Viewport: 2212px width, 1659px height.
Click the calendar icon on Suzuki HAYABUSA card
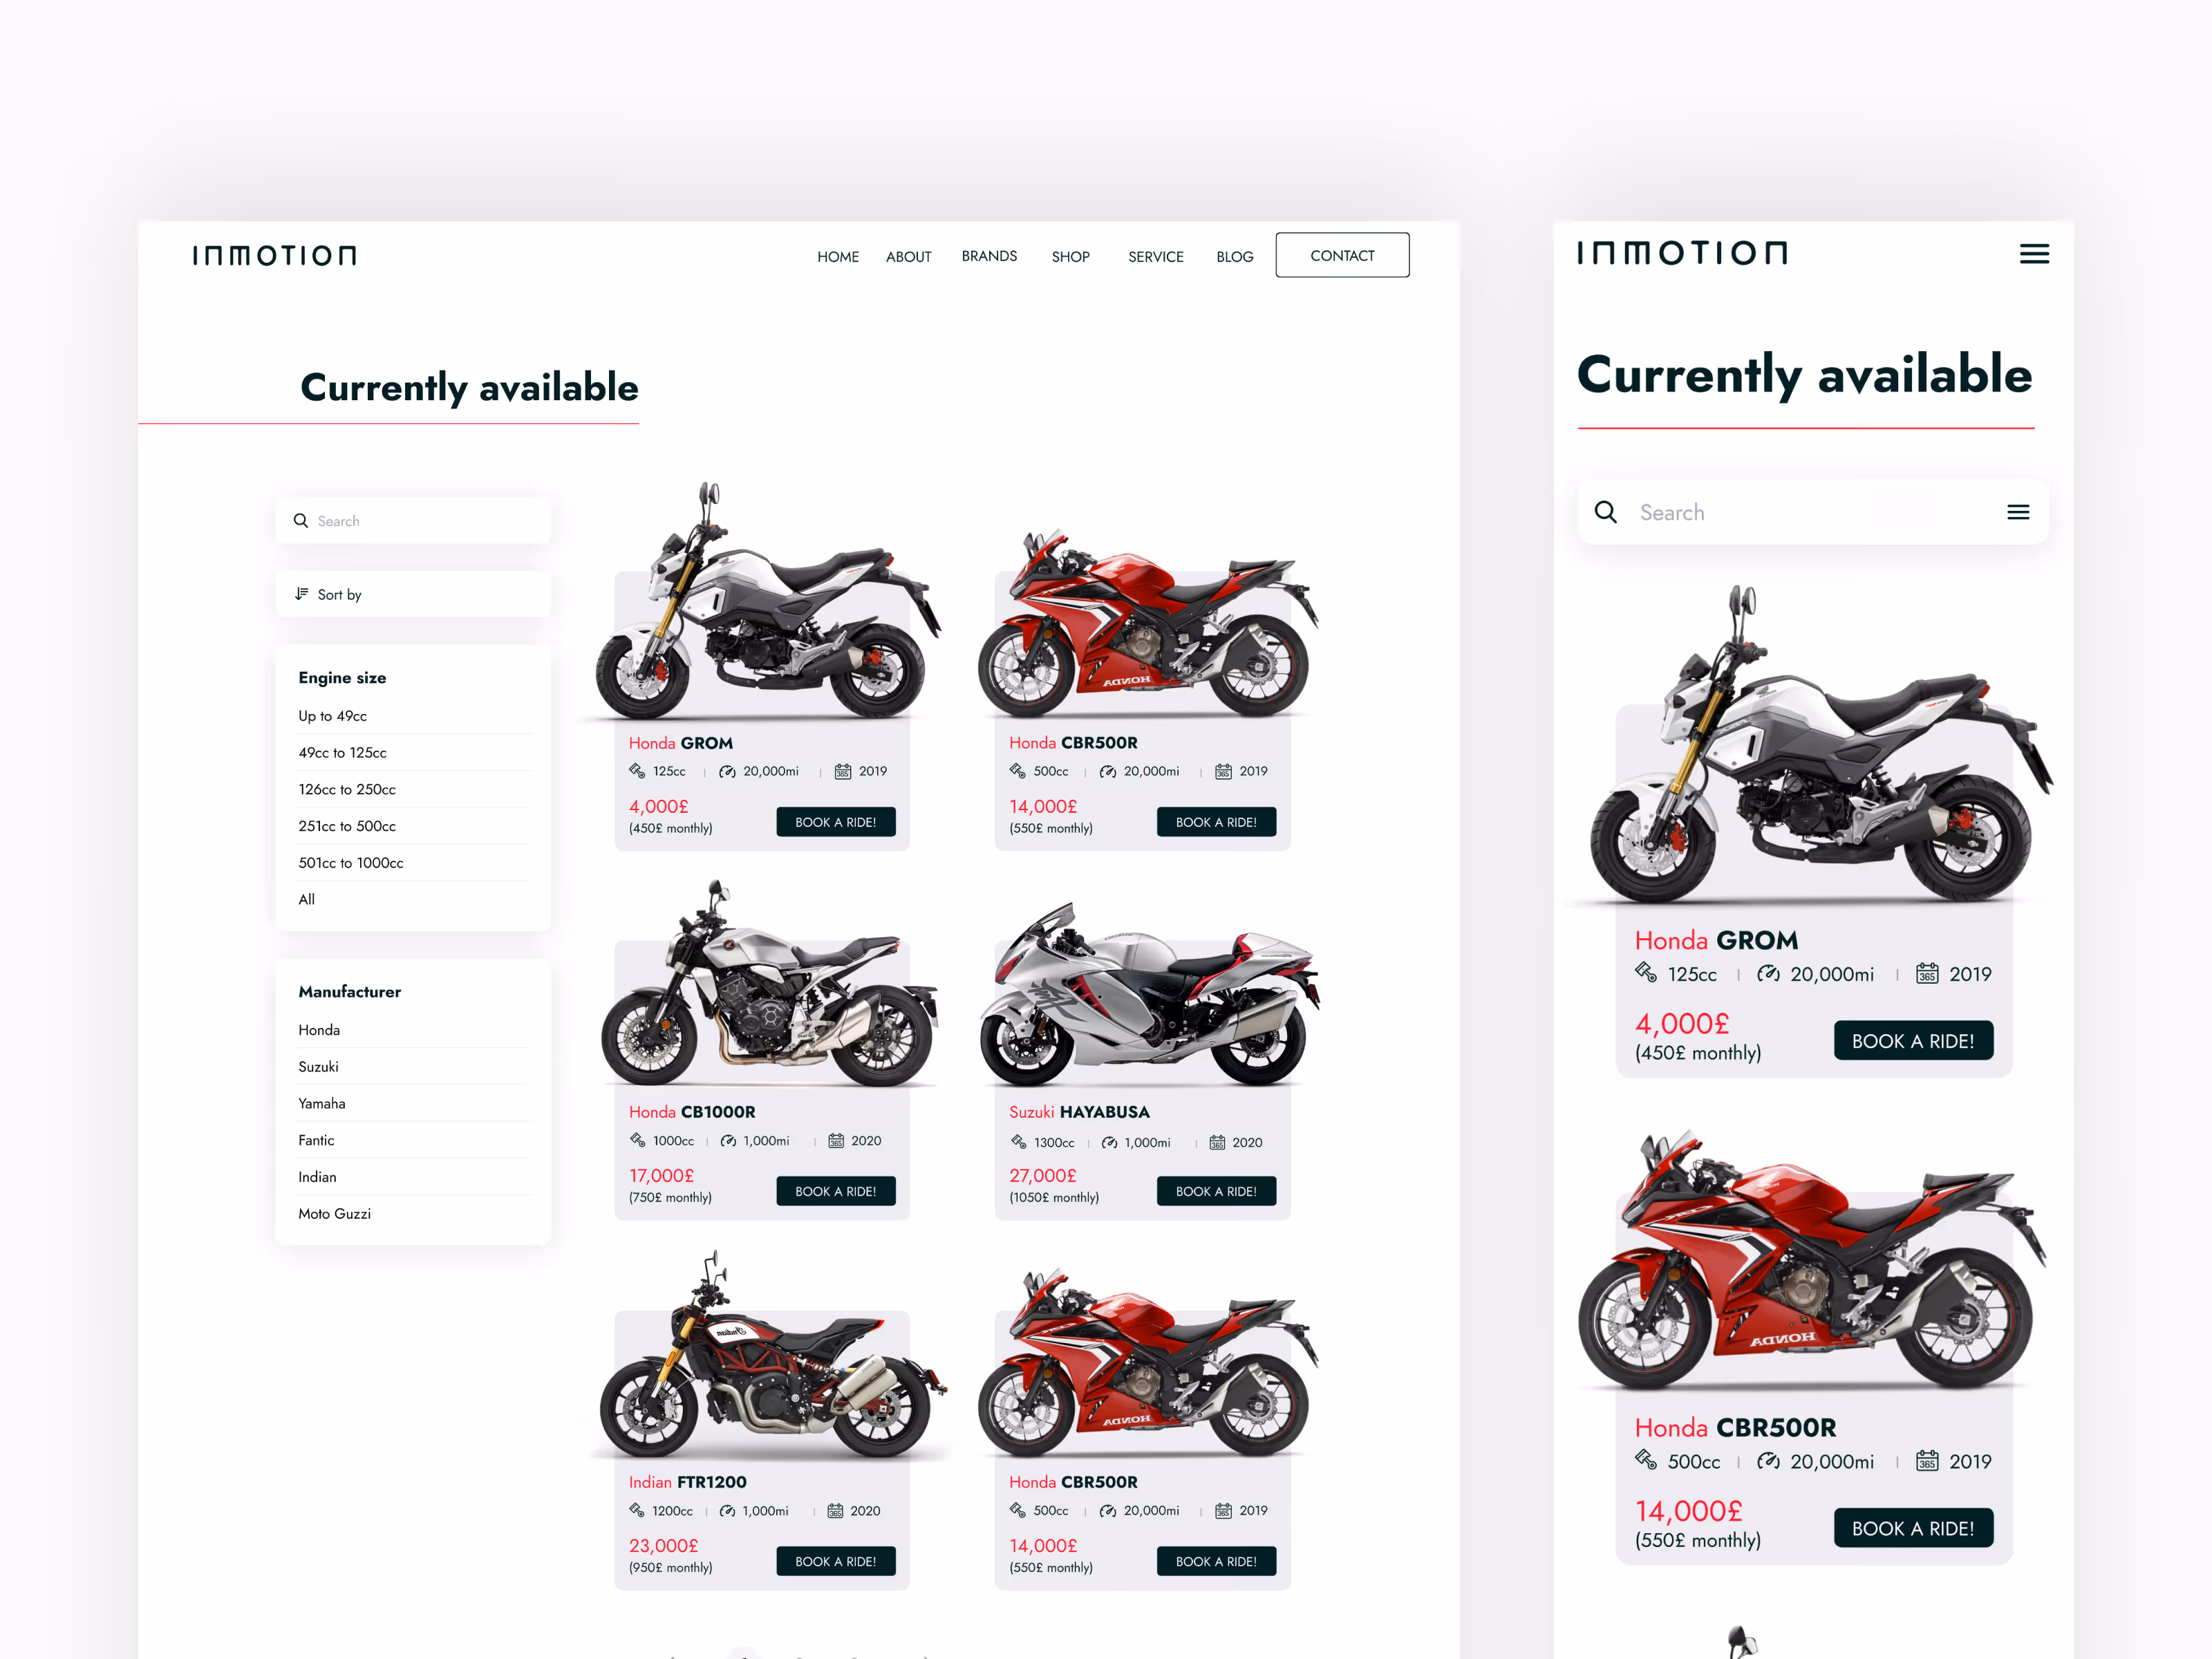[1217, 1142]
